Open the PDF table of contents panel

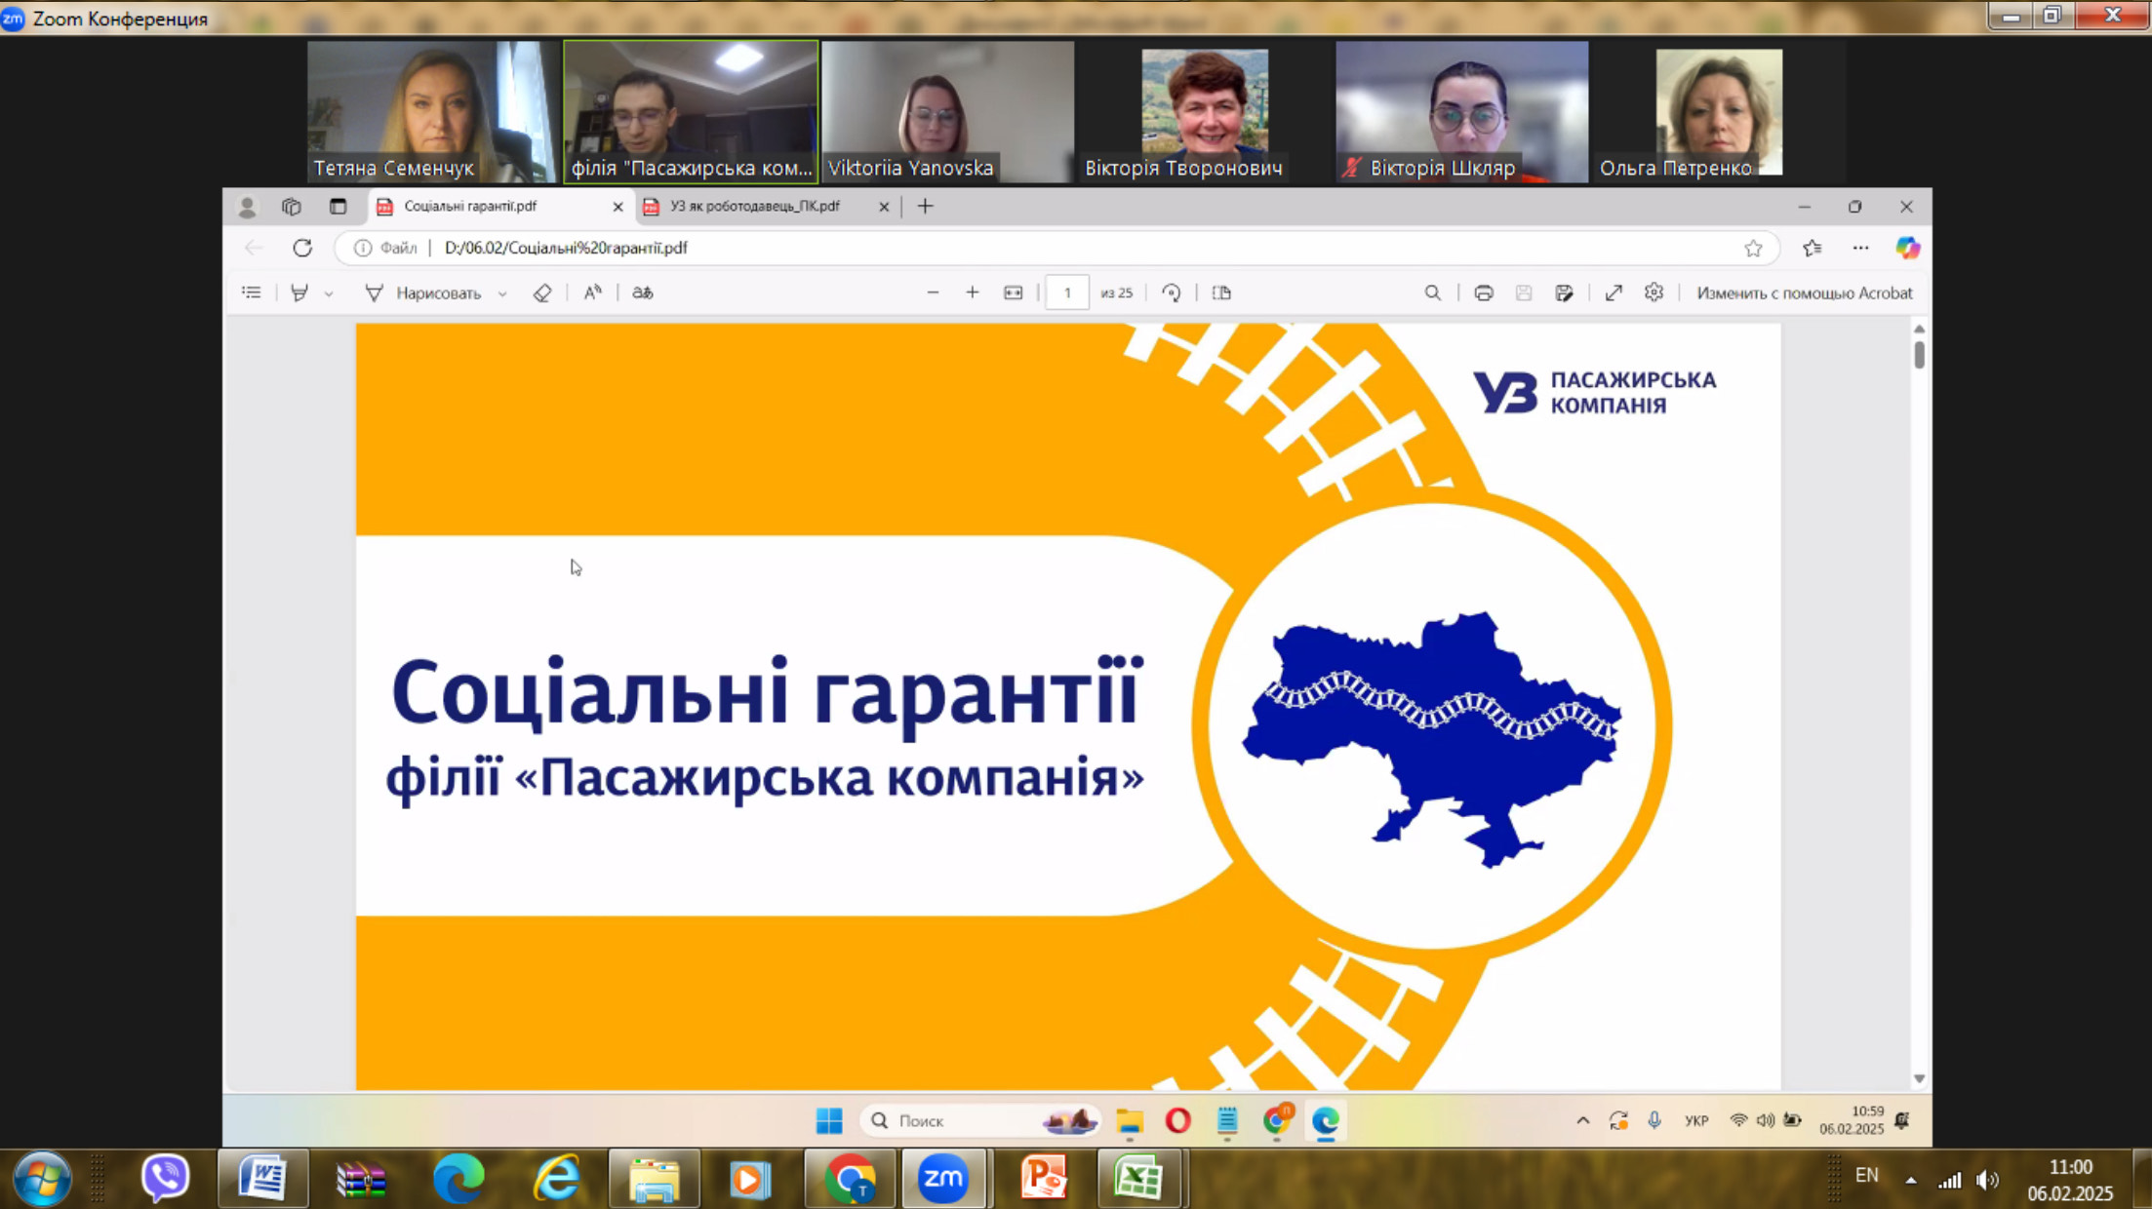coord(252,292)
